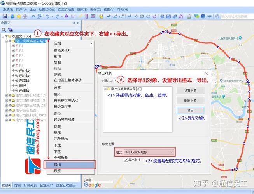Click the address or coordinates search field
The width and height of the screenshot is (254, 194).
pos(236,16)
